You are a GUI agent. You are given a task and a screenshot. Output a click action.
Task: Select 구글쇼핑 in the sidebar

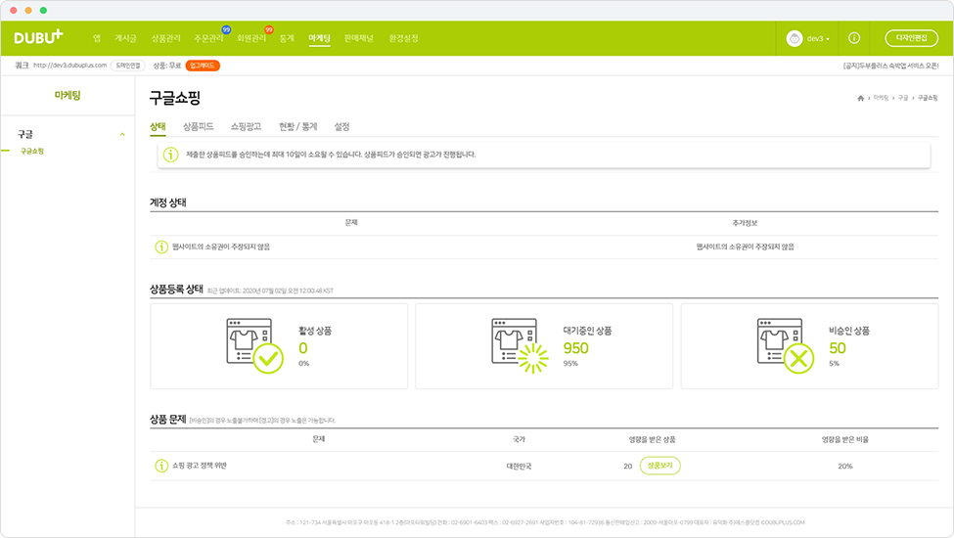[x=32, y=152]
